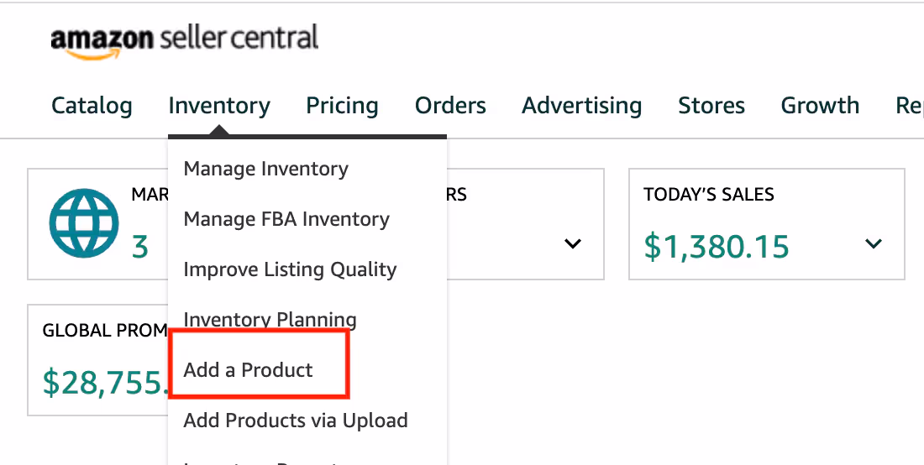Viewport: 924px width, 465px height.
Task: Open the Pricing menu
Action: (x=343, y=106)
